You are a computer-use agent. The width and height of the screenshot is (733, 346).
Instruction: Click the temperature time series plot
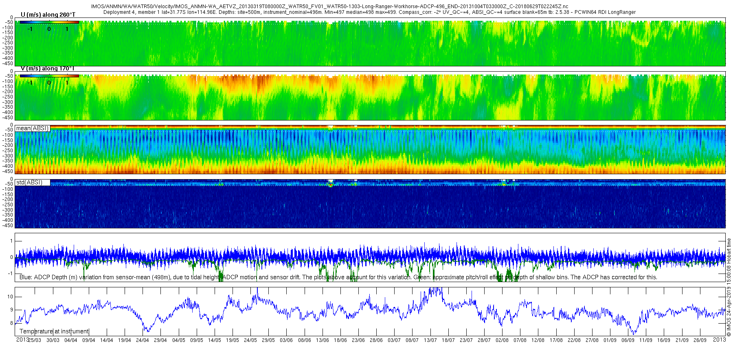(370, 312)
